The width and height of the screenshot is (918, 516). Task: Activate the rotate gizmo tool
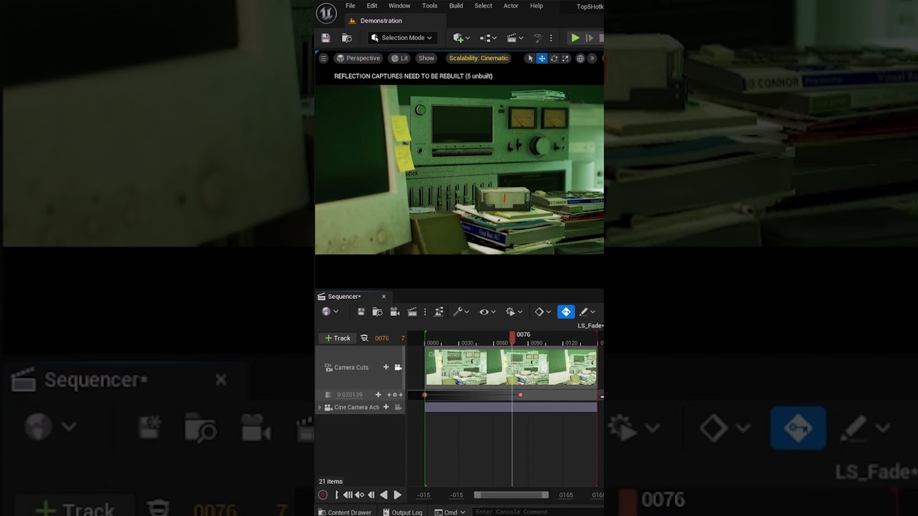coord(554,59)
